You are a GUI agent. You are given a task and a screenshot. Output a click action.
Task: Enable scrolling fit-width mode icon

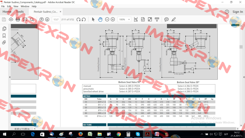136,19
